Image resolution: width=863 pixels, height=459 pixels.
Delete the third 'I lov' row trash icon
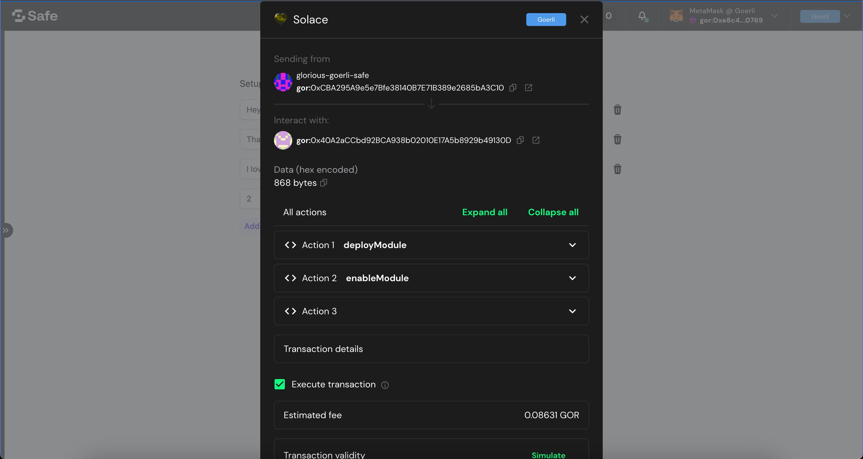click(618, 169)
